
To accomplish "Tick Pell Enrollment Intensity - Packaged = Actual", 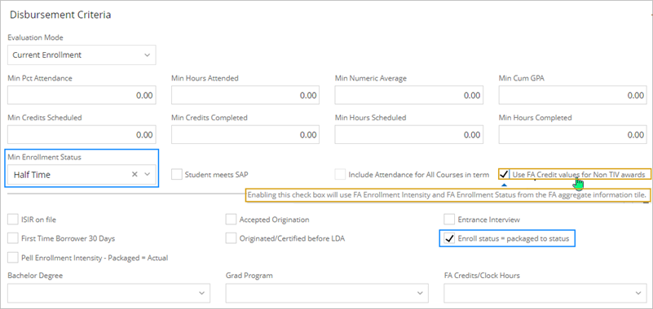I will click(13, 258).
